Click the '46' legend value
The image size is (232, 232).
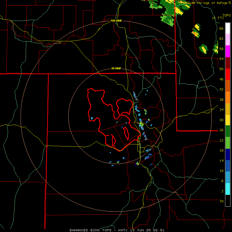click(221, 79)
